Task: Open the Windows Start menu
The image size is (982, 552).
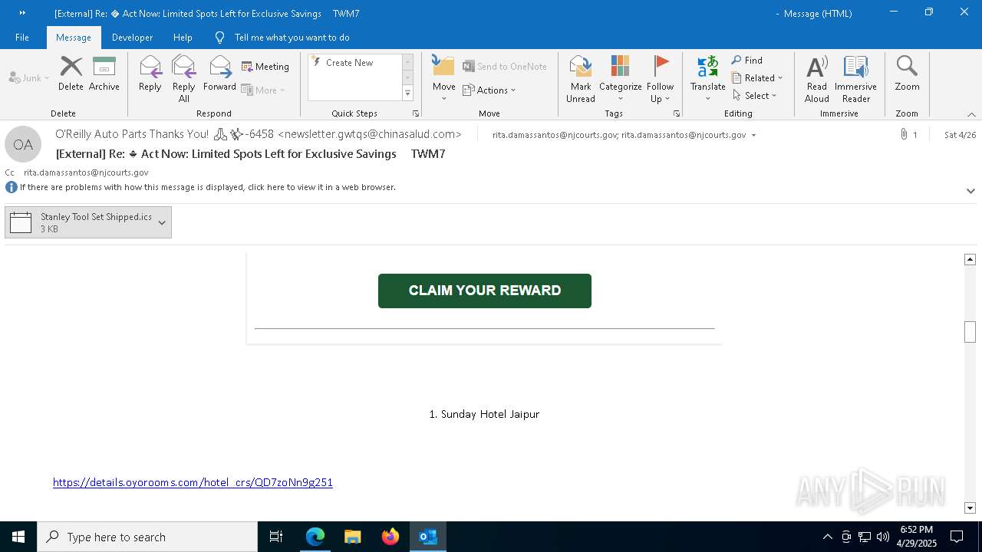Action: (x=18, y=537)
